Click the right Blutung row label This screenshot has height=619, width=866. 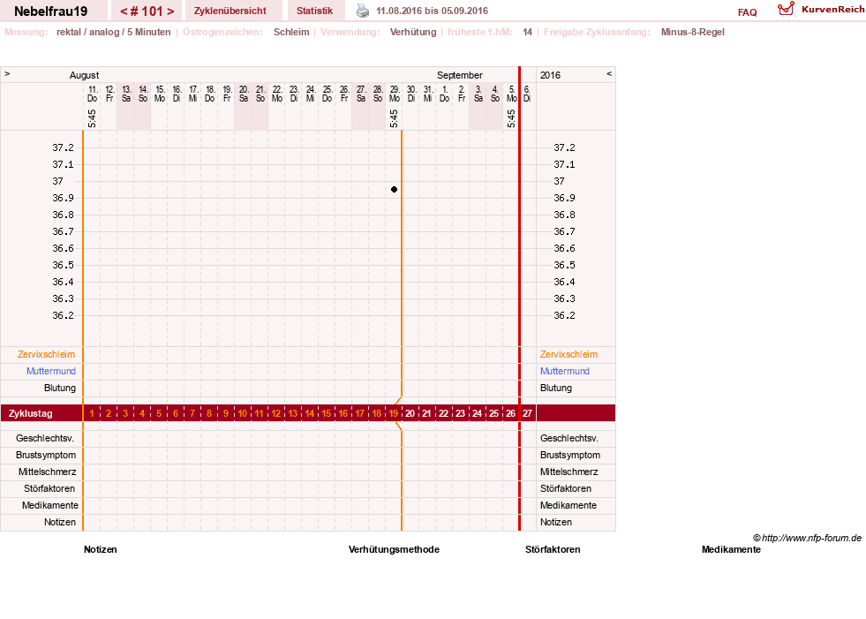555,388
